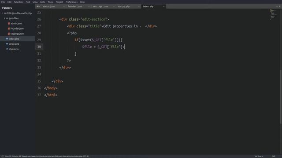The height and width of the screenshot is (158, 282).
Task: Open the View menu
Action: tap(35, 2)
